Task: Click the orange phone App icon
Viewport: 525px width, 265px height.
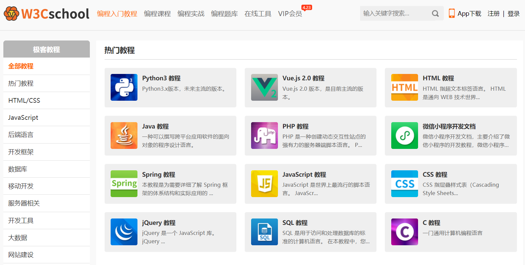Action: coord(452,13)
